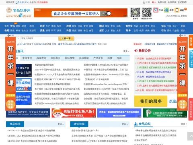Switch to the 国际预警 news tab
Image resolution: width=193 pixels, height=145 pixels.
[70, 58]
